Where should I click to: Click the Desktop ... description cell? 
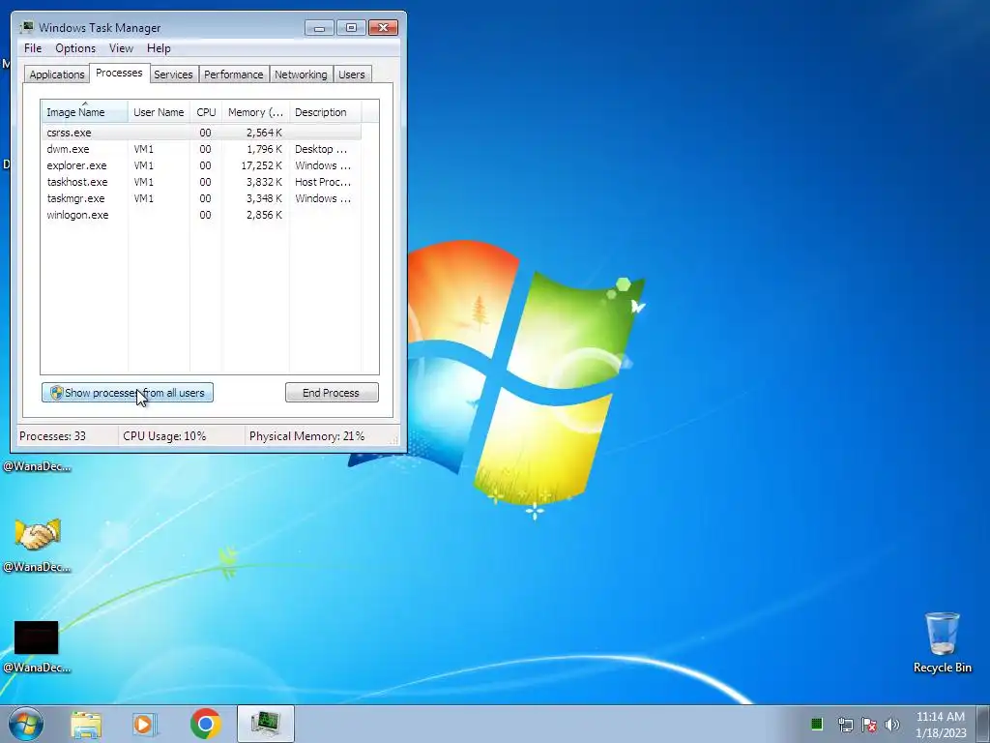321,149
